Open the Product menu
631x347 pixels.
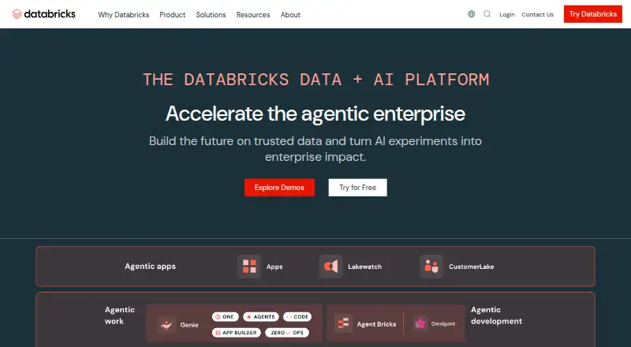[172, 14]
